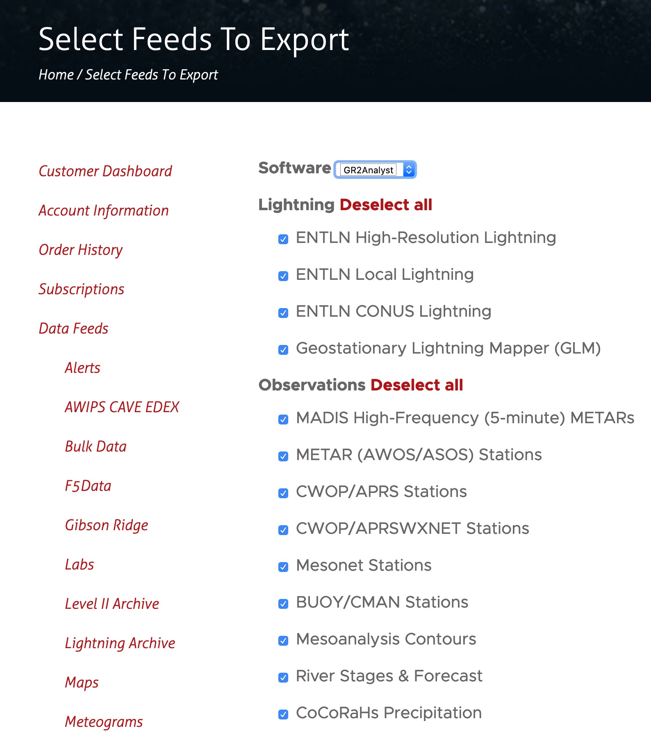651x735 pixels.
Task: Navigate to Bulk Data page
Action: click(96, 447)
